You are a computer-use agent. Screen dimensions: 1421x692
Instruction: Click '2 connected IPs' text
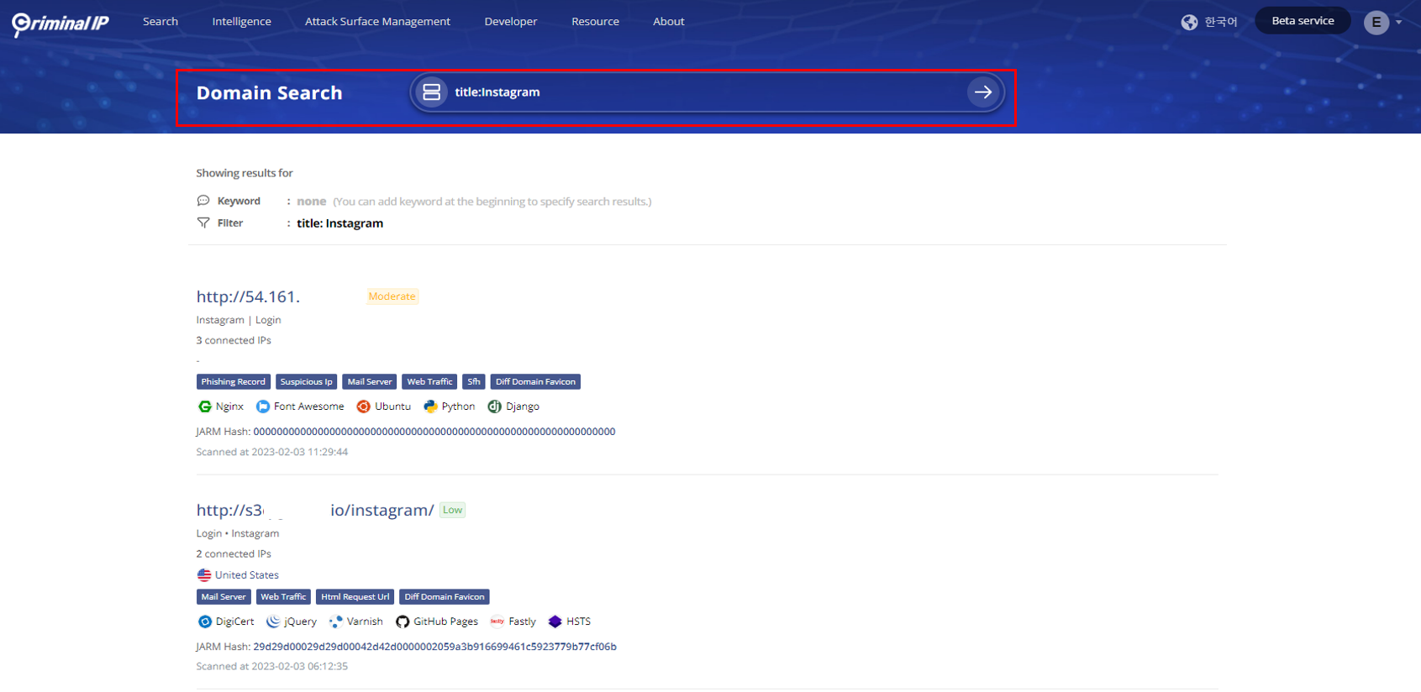[x=234, y=554]
